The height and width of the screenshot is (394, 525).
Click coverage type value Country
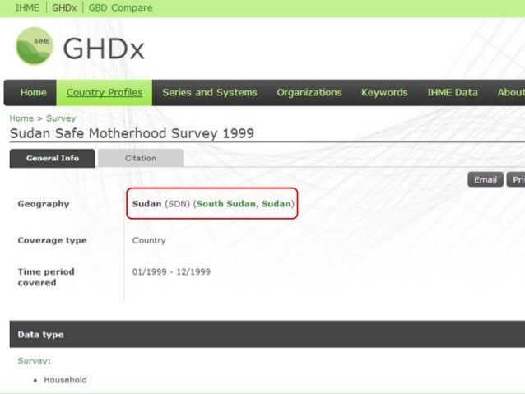[149, 240]
